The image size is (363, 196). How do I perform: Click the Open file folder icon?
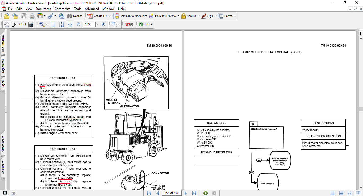[x=7, y=16]
